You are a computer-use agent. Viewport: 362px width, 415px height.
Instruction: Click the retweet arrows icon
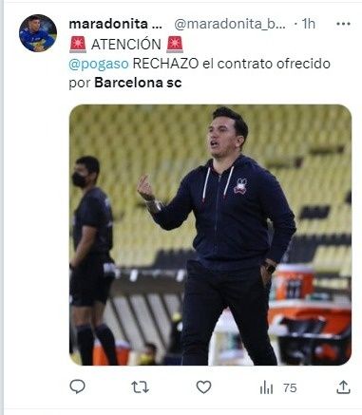coord(140,387)
